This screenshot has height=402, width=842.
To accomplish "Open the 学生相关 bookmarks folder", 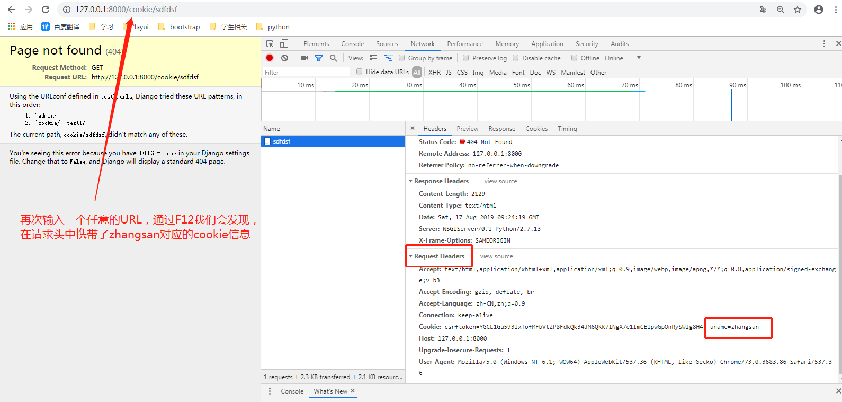I will coord(228,26).
